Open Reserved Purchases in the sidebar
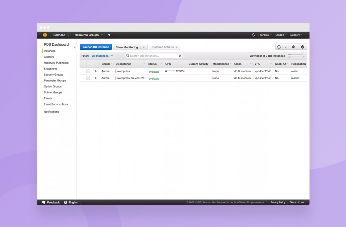This screenshot has width=346, height=227. [x=56, y=63]
